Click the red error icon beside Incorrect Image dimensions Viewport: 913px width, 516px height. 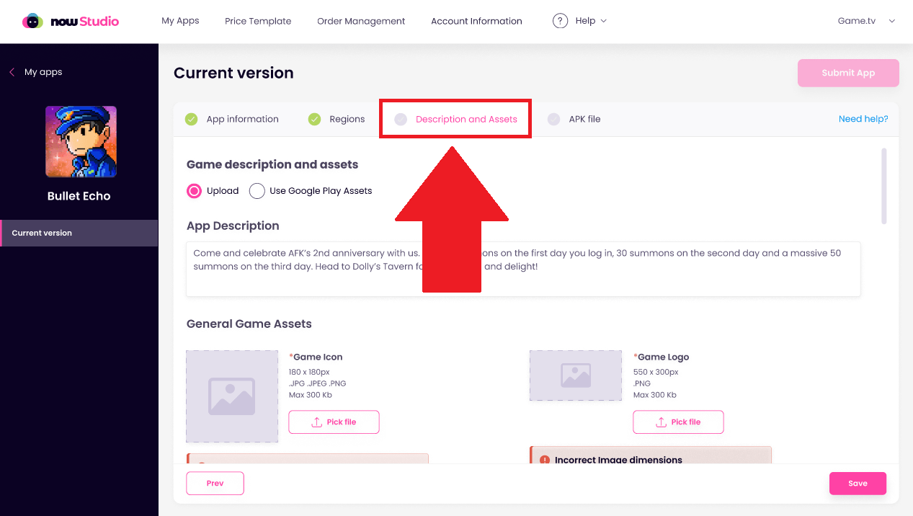(545, 460)
